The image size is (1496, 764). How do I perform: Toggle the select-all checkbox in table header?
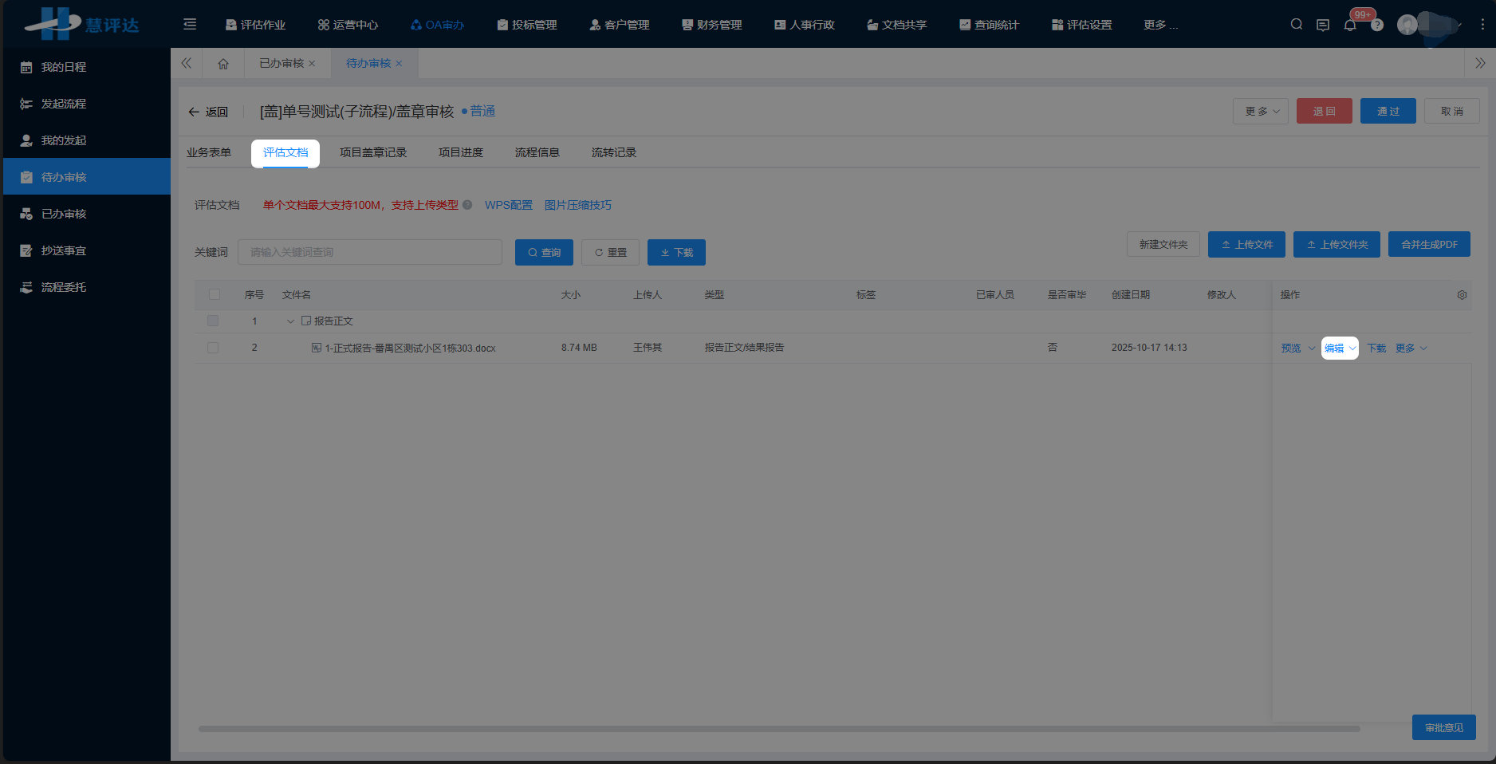(214, 294)
